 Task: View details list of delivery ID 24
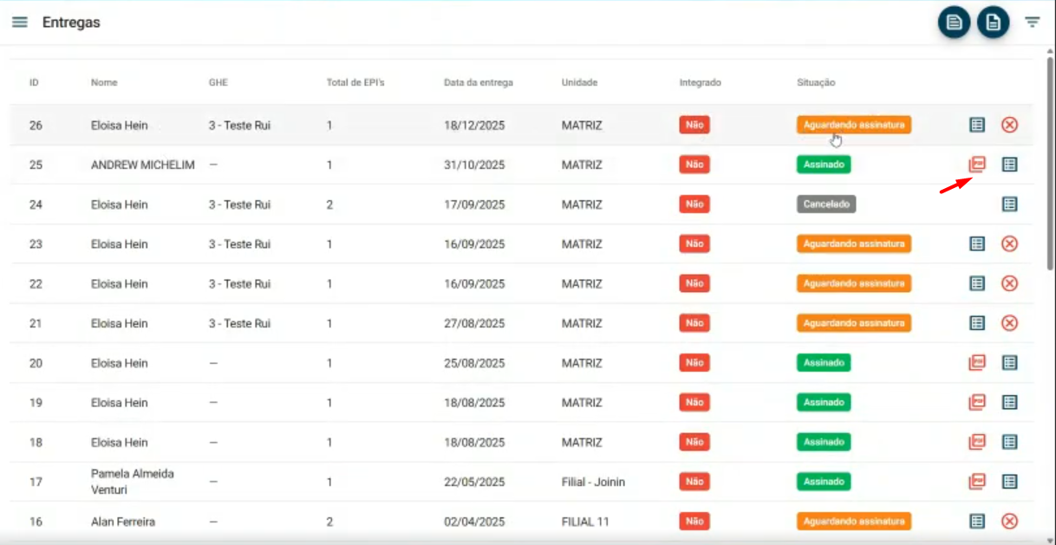click(x=1009, y=204)
